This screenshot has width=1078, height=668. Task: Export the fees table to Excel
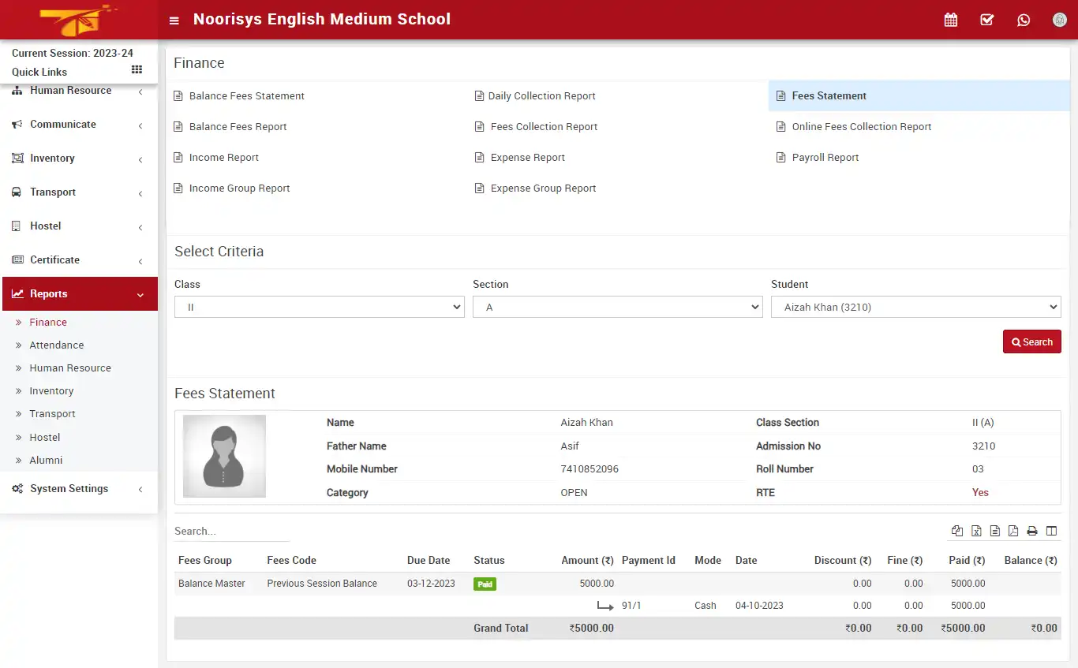click(976, 531)
